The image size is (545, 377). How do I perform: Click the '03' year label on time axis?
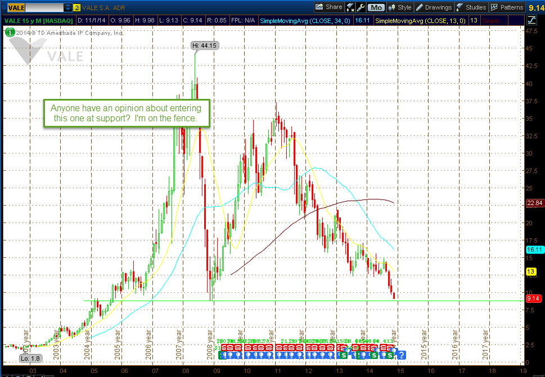coord(33,371)
